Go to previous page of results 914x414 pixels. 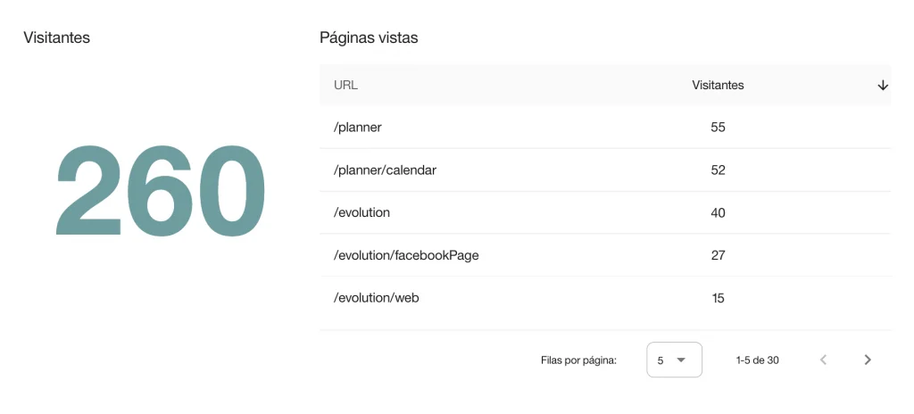coord(823,360)
